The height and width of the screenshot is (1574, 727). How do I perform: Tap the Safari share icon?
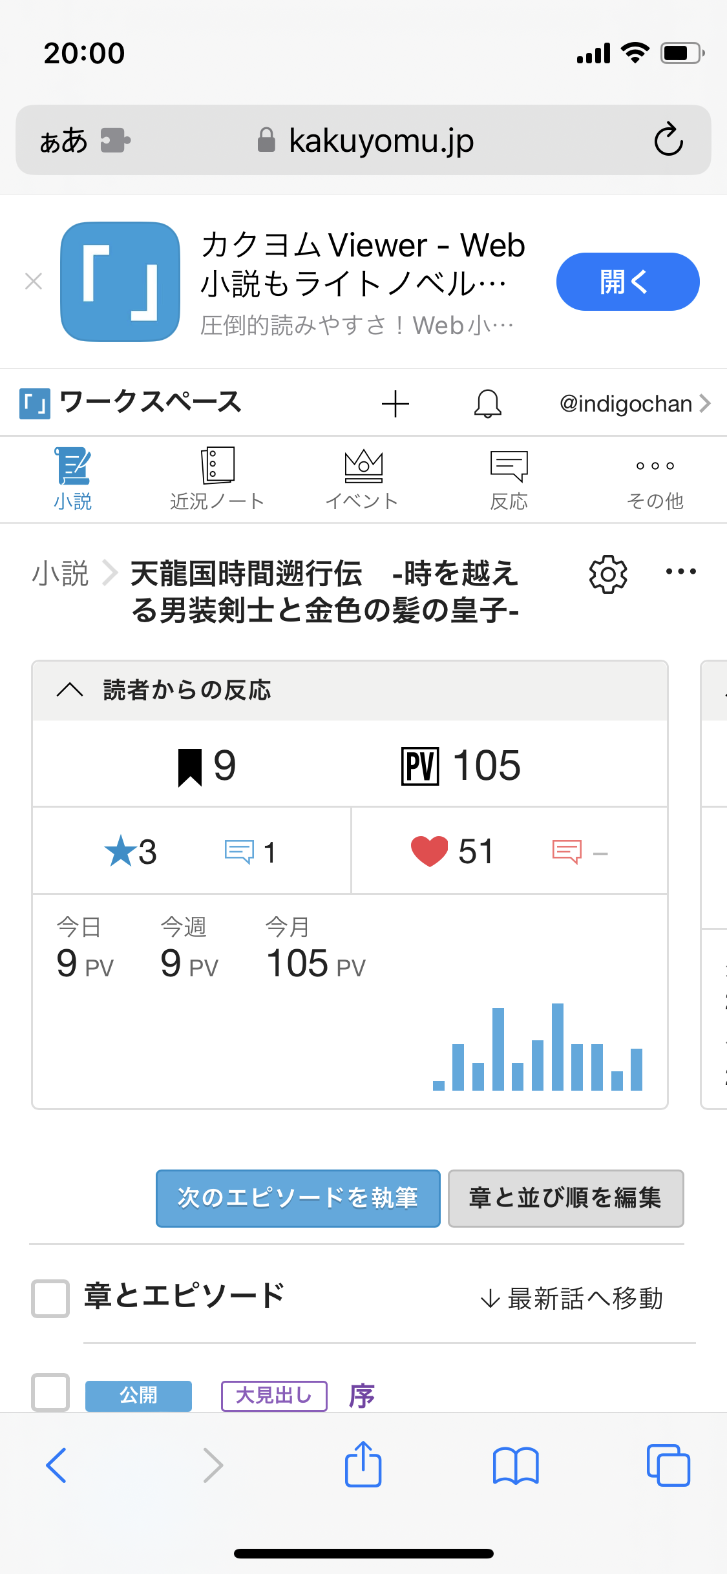(363, 1465)
